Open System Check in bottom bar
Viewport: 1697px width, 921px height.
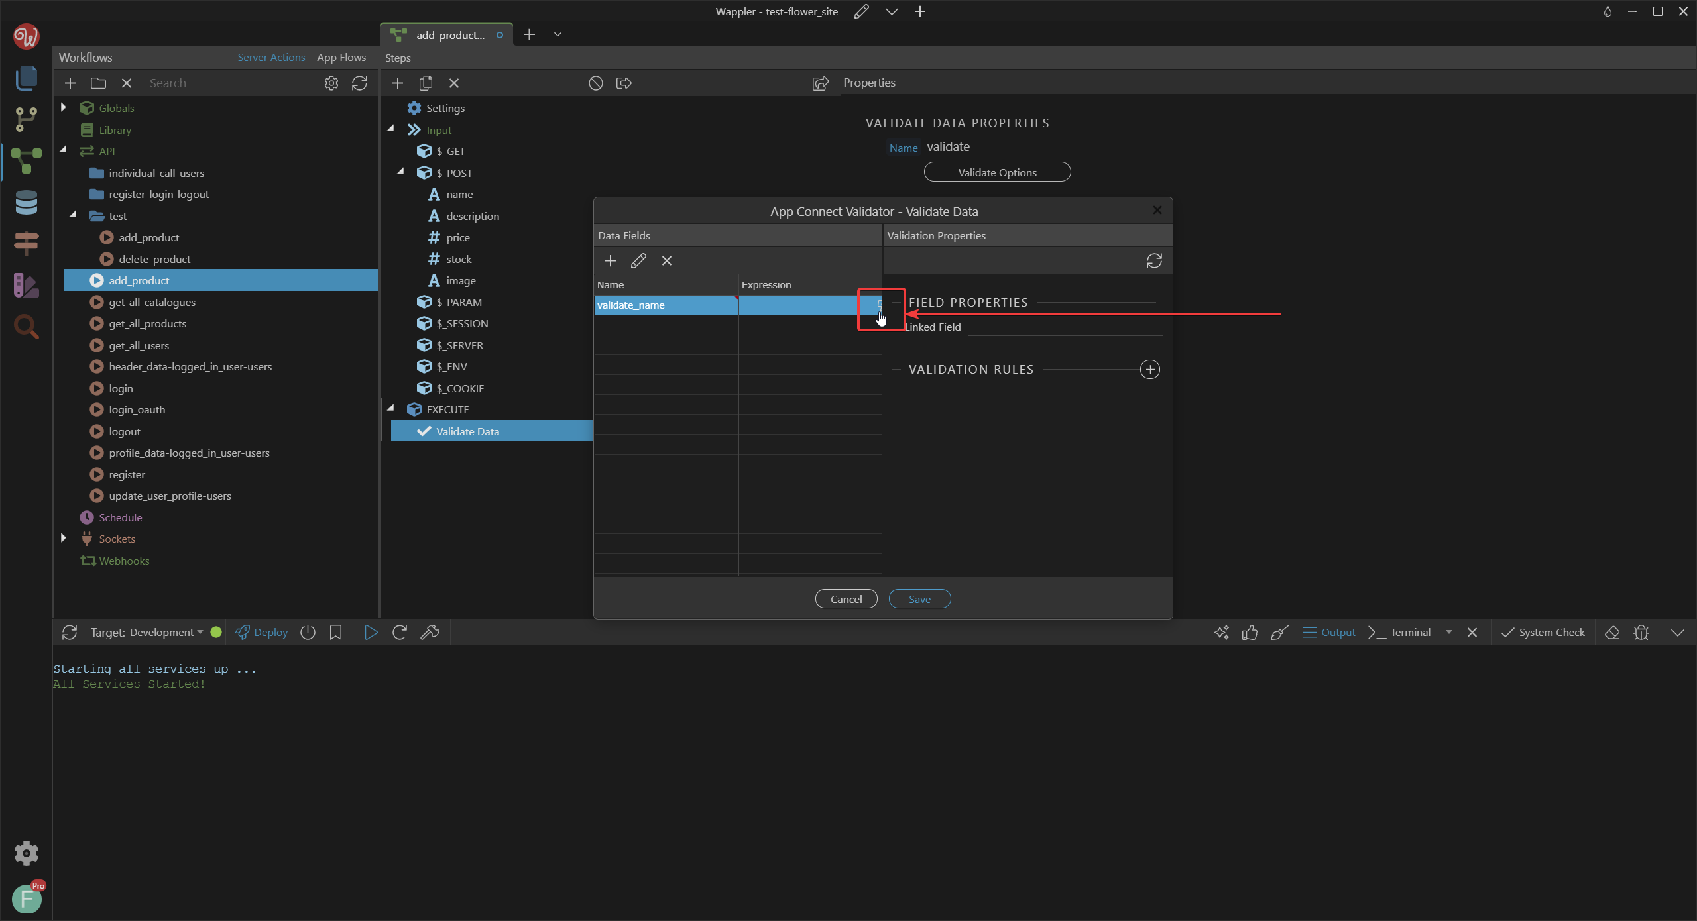click(1543, 633)
